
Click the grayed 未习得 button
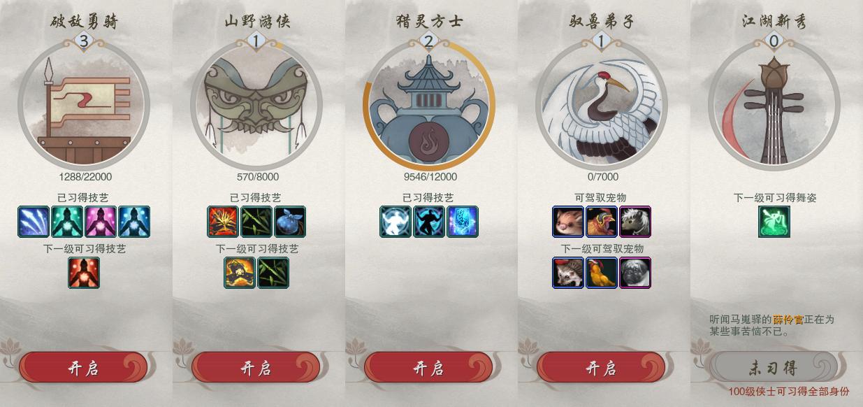coord(774,368)
